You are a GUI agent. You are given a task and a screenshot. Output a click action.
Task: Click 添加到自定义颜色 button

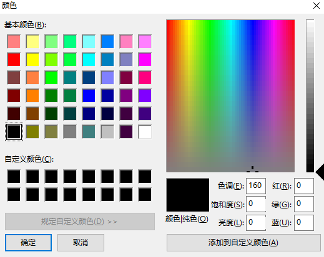pyautogui.click(x=243, y=243)
